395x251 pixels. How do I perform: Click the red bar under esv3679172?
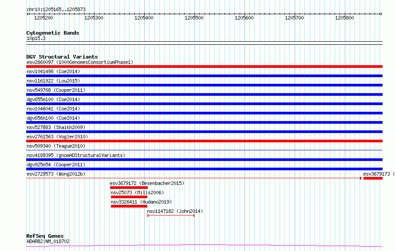coord(129,188)
